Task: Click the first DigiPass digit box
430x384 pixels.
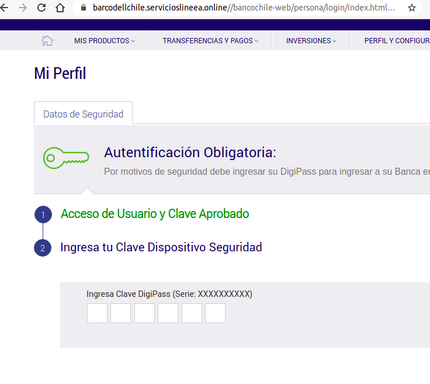Action: pyautogui.click(x=97, y=313)
